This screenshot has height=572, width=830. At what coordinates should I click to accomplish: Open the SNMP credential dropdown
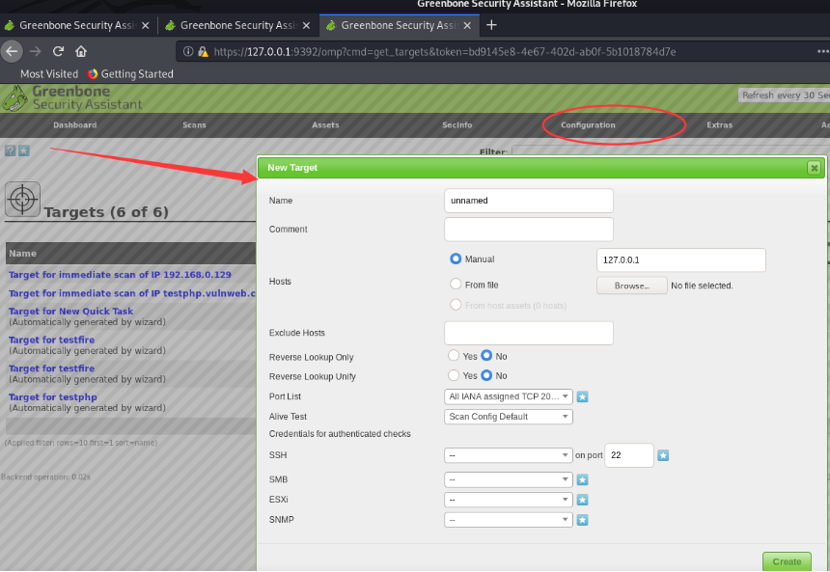click(x=509, y=520)
